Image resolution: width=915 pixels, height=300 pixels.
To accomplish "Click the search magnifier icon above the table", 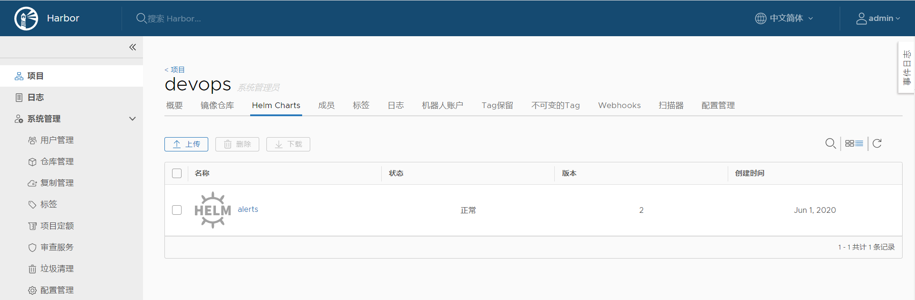I will click(x=830, y=143).
